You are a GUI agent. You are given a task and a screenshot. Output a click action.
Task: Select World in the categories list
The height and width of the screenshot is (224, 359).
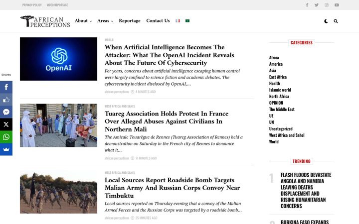[274, 142]
